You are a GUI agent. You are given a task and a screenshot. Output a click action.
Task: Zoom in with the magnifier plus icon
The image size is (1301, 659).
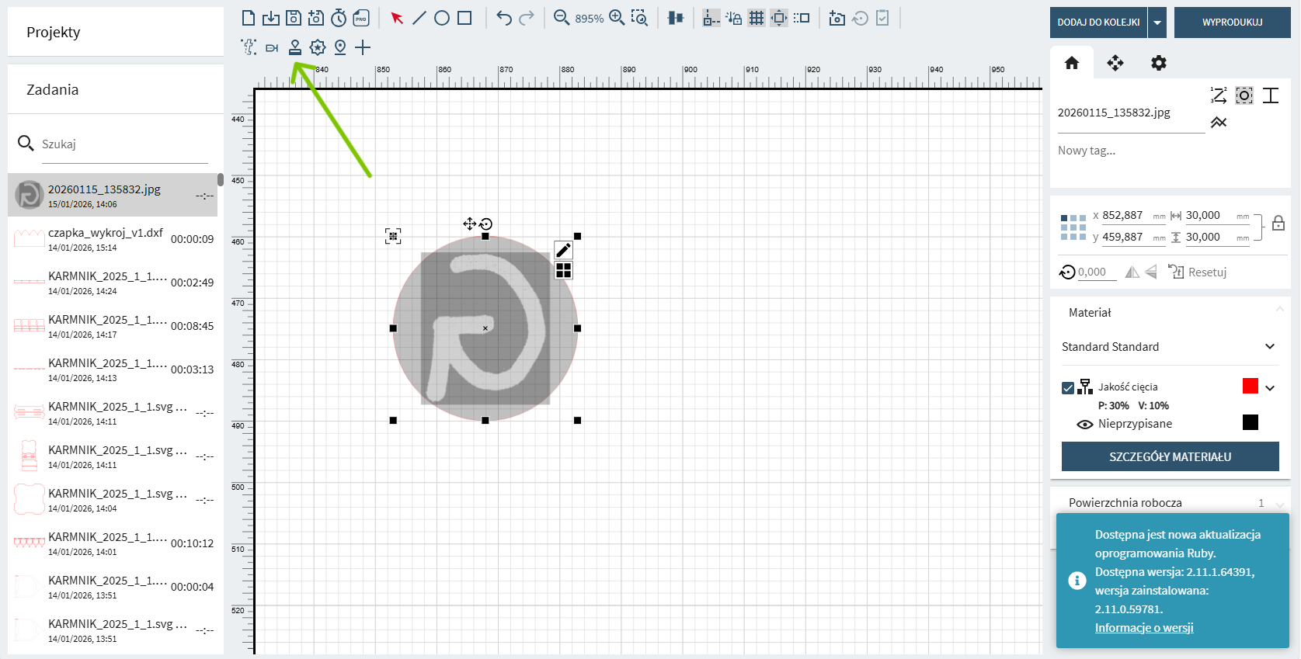coord(617,18)
